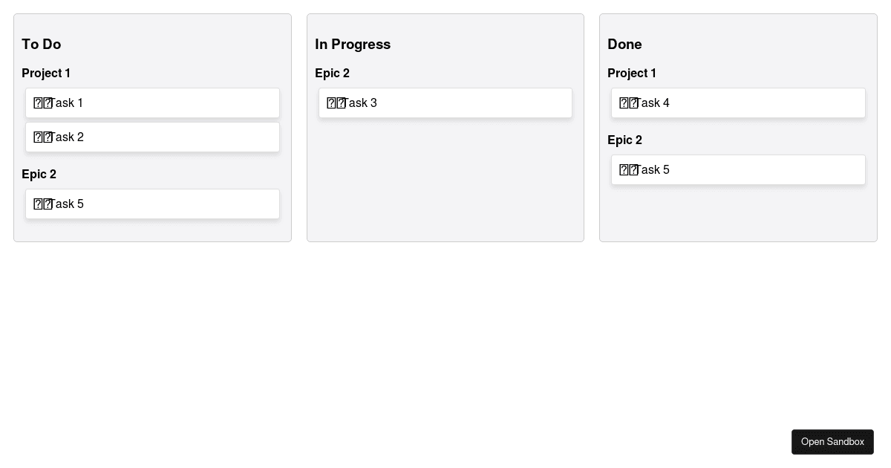The width and height of the screenshot is (891, 468).
Task: Click the icon on the Task 1 card
Action: pyautogui.click(x=43, y=103)
